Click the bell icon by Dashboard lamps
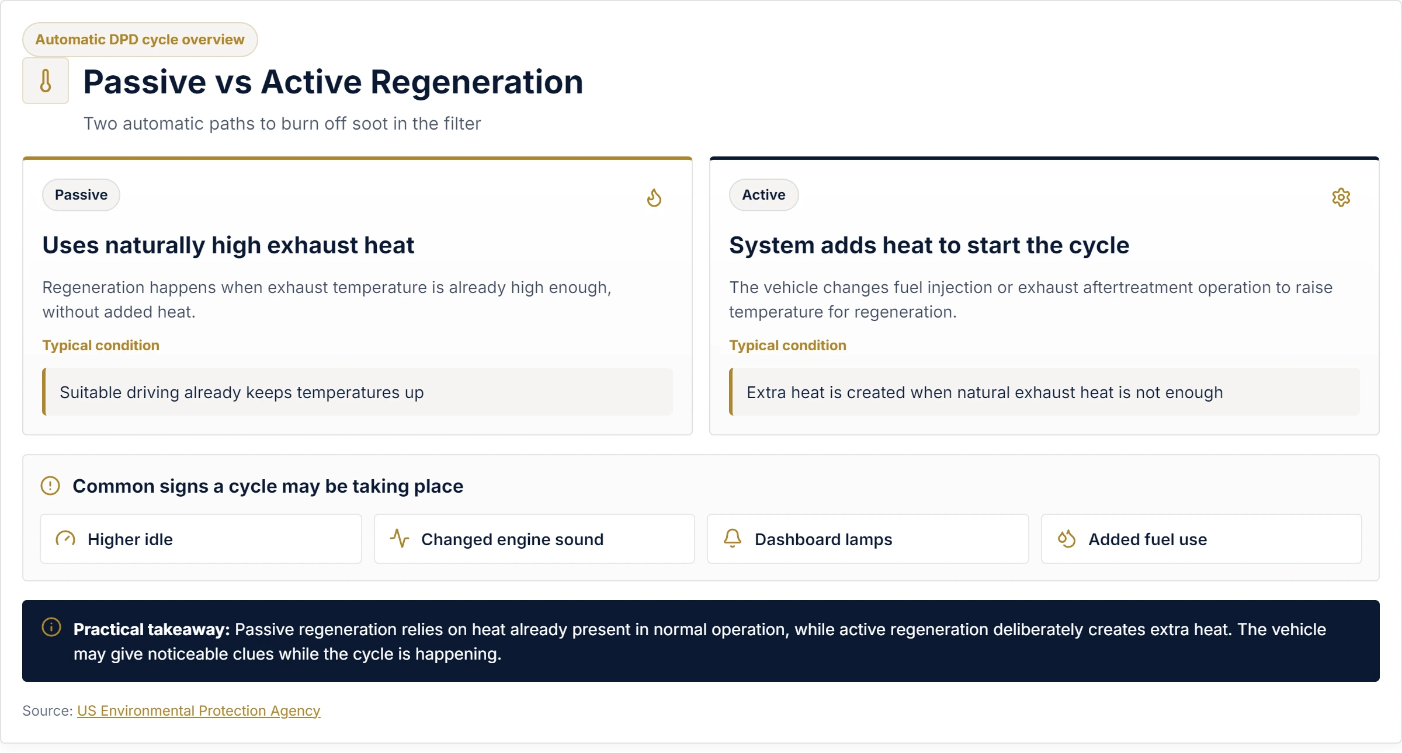The image size is (1402, 753). [733, 539]
